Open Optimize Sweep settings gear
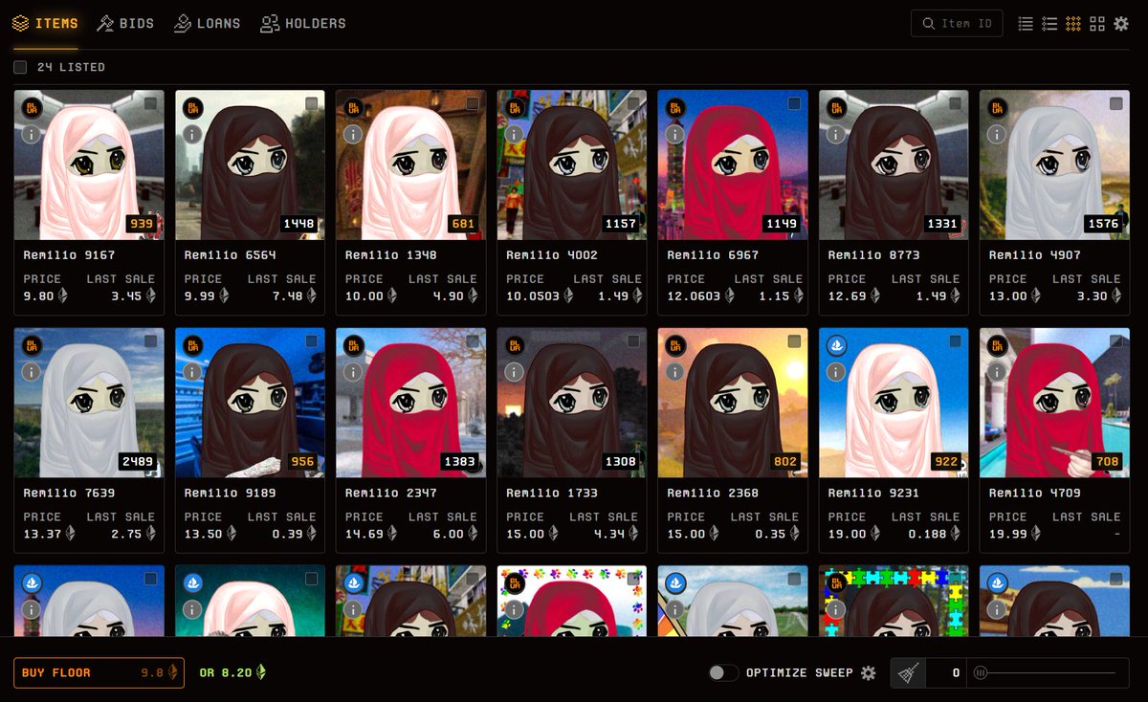This screenshot has height=702, width=1148. tap(868, 672)
